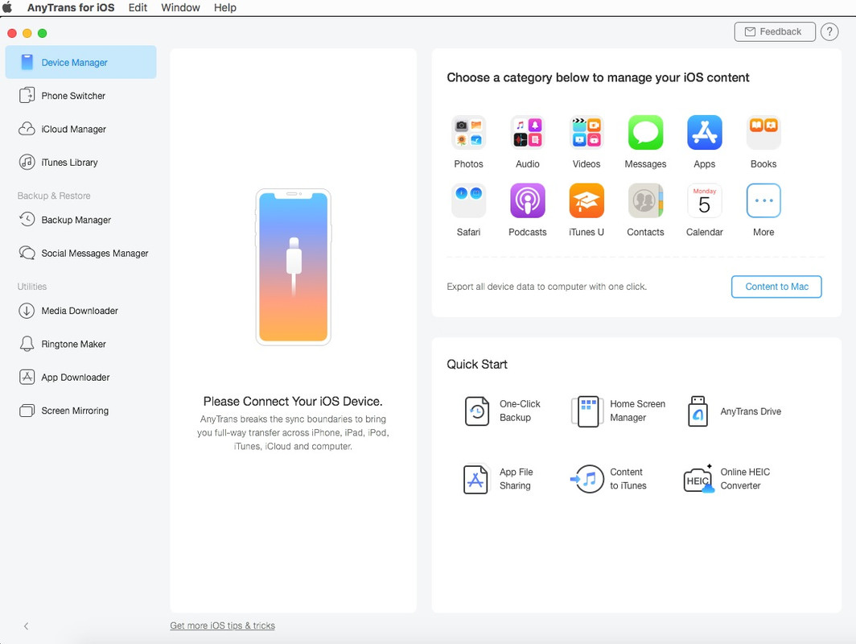Collapse sidebar with the left chevron
856x644 pixels.
26,626
